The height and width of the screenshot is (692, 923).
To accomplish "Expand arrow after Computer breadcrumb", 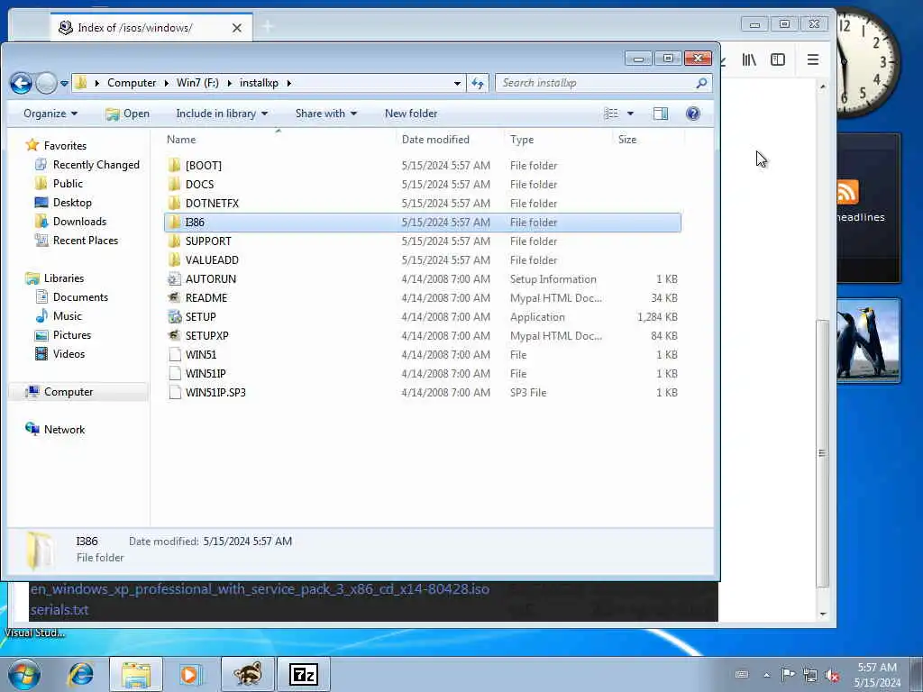I will 167,83.
